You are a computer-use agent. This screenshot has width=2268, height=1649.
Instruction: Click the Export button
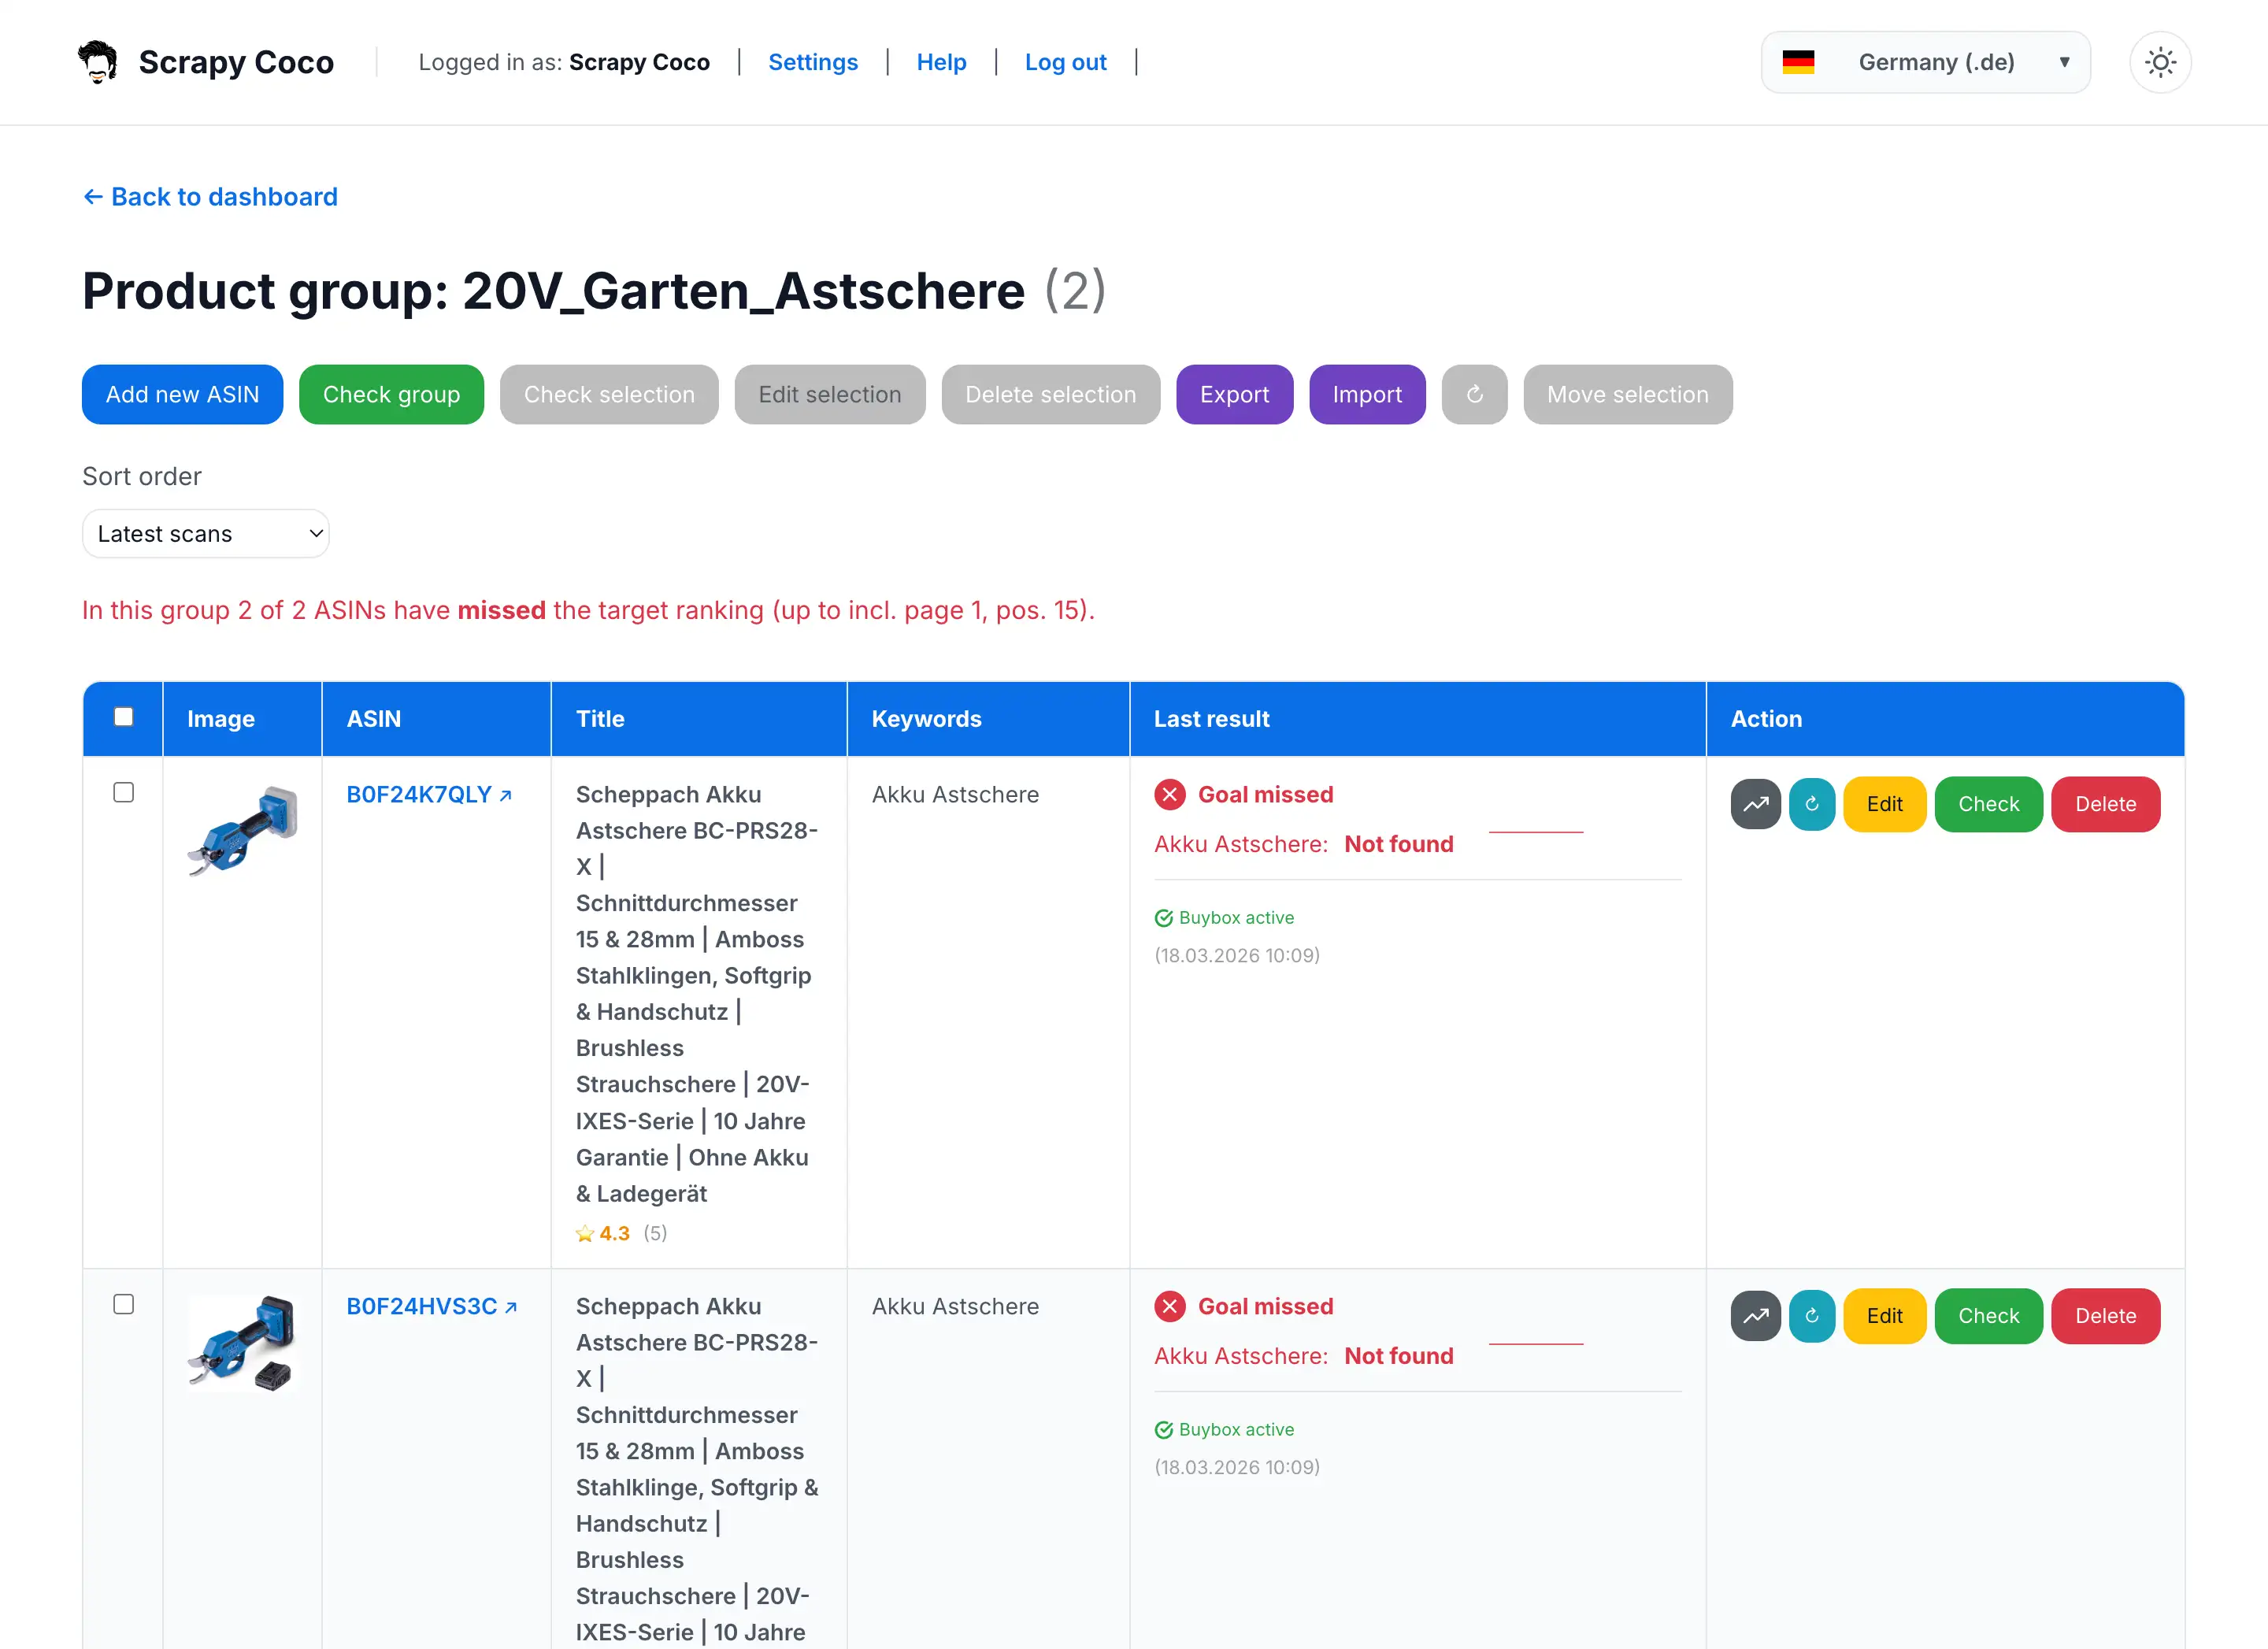point(1234,394)
